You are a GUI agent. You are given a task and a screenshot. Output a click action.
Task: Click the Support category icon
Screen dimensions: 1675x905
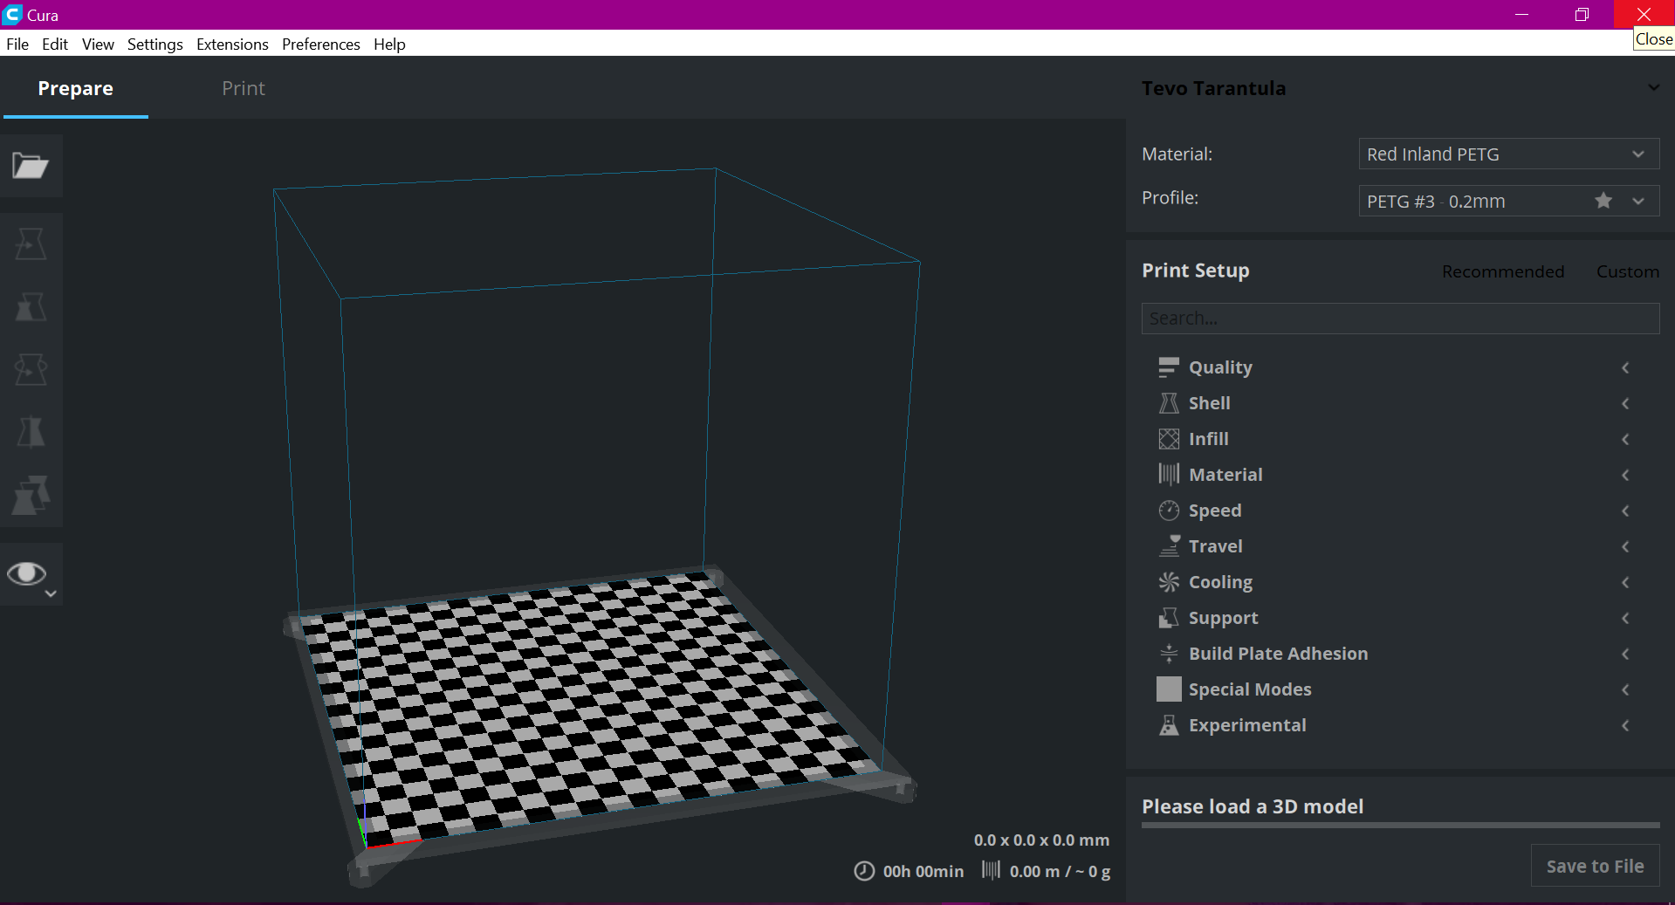(x=1169, y=618)
